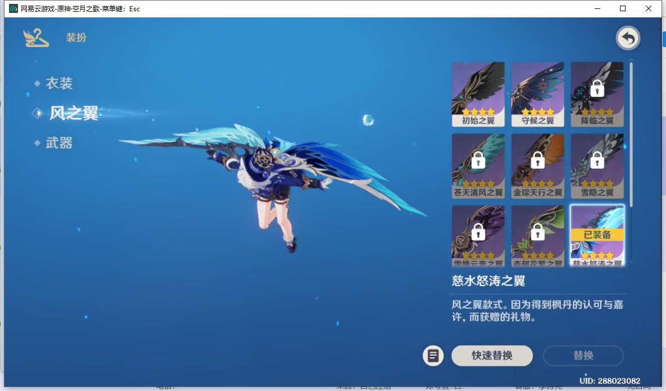This screenshot has width=666, height=391.
Task: Click the back arrow return button
Action: tap(628, 38)
